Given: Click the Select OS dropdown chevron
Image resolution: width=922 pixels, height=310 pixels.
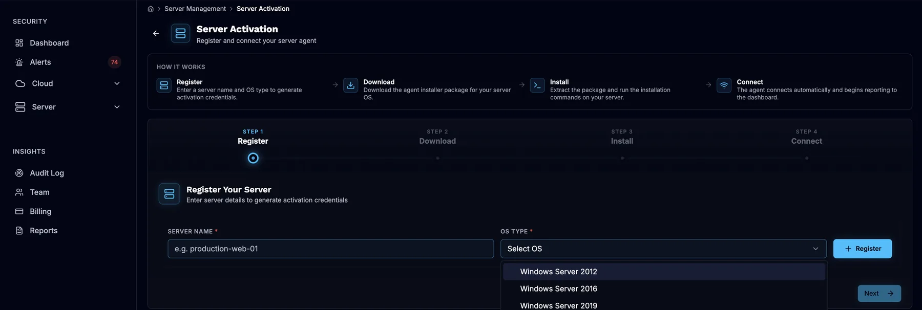Looking at the screenshot, I should tap(815, 249).
